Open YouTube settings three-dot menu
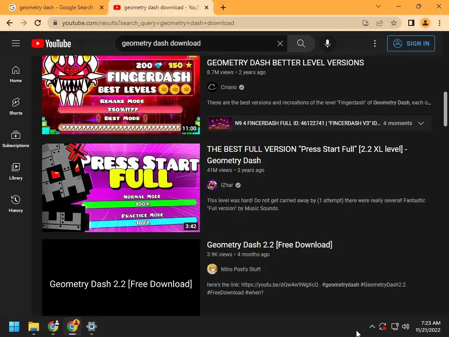The height and width of the screenshot is (337, 449). point(375,43)
